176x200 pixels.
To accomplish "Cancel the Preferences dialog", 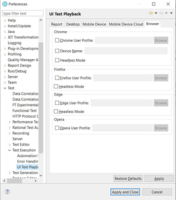I will point(157,192).
